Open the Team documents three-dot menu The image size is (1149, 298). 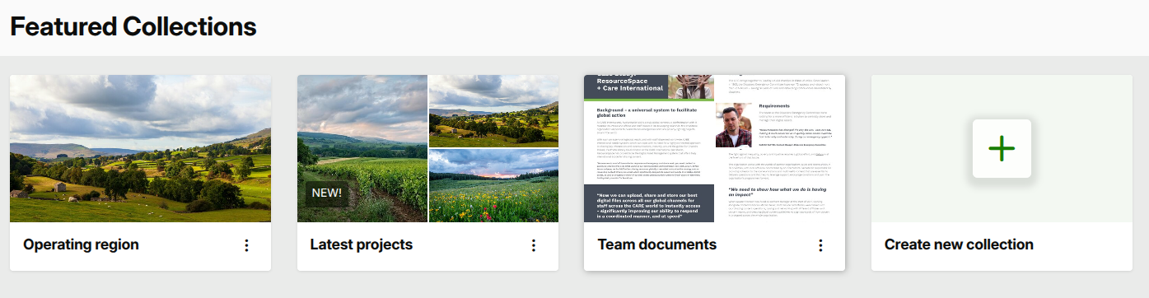820,245
